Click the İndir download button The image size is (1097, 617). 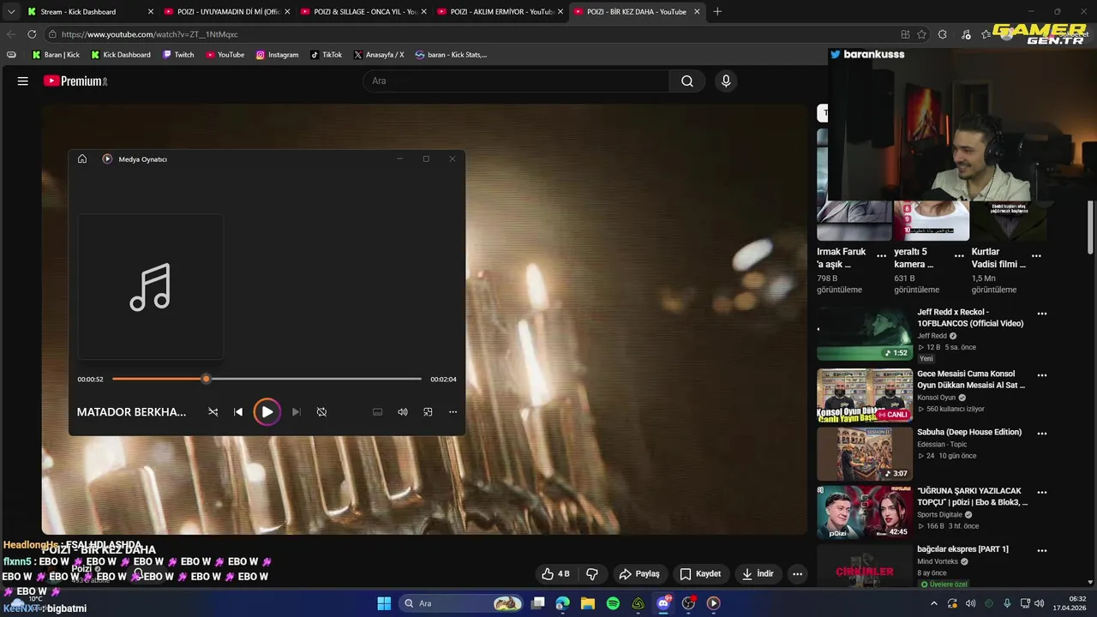point(758,574)
